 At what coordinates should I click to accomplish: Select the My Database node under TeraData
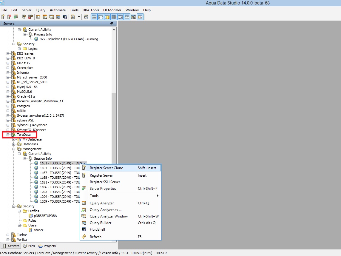32,139
